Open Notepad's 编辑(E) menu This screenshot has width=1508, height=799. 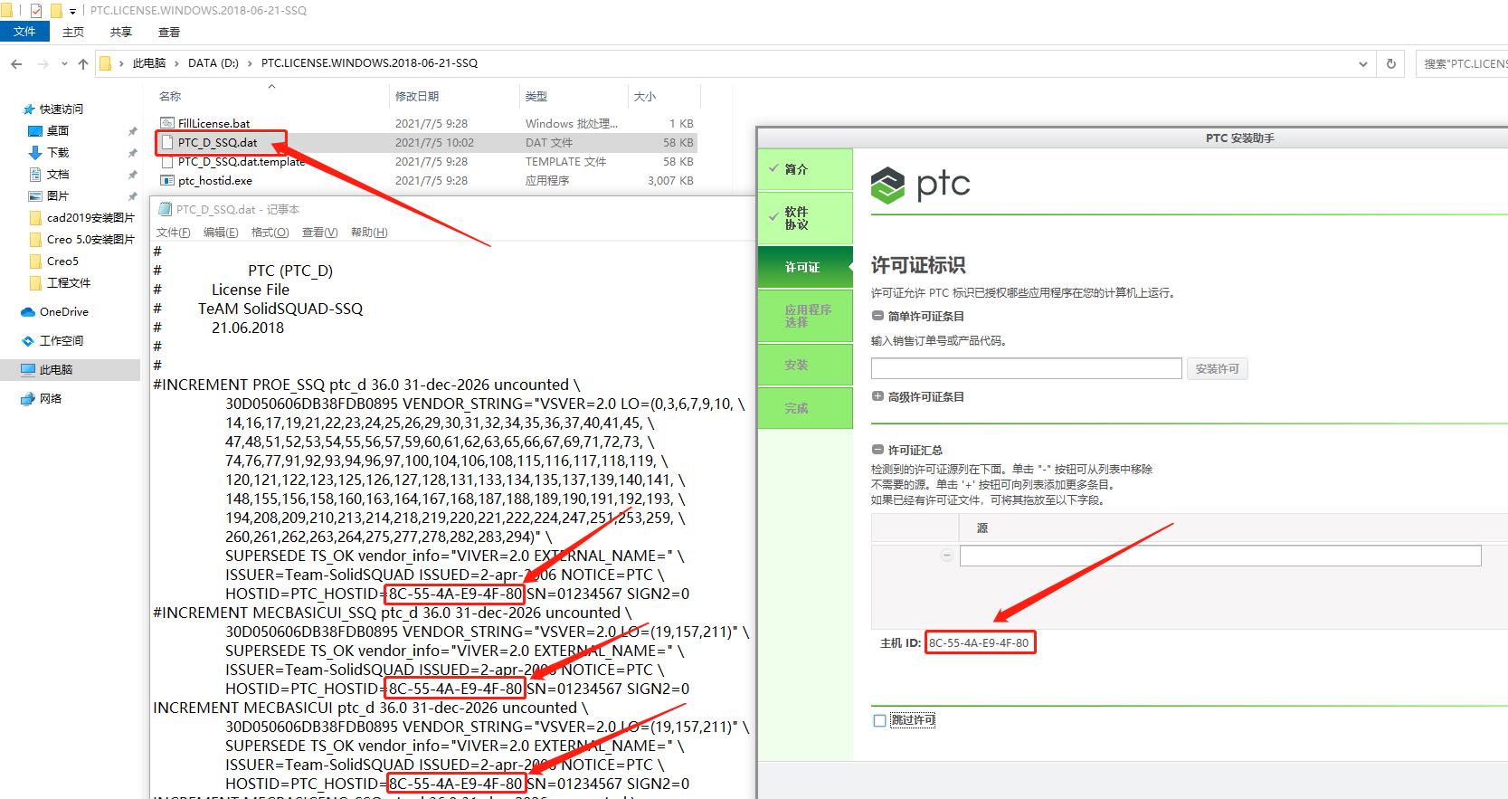click(x=221, y=233)
